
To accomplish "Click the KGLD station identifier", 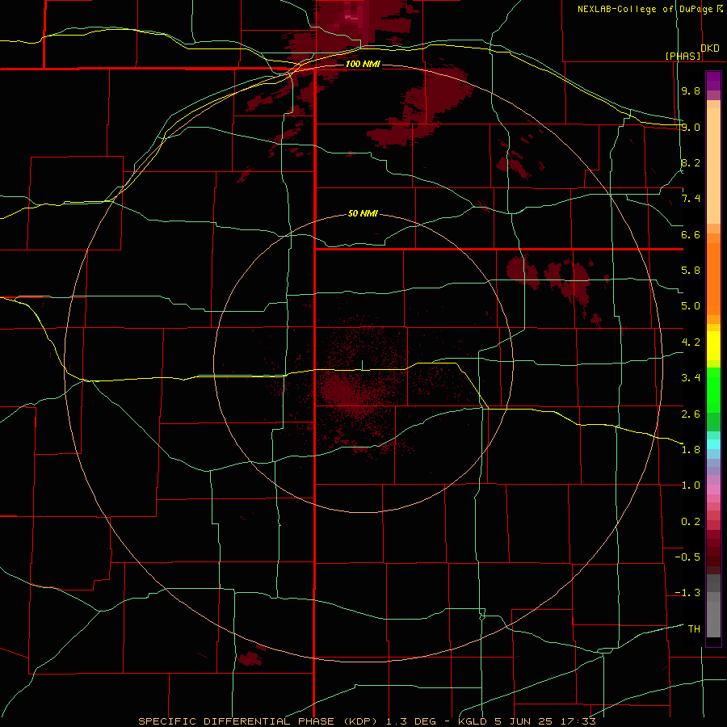I will pos(473,721).
